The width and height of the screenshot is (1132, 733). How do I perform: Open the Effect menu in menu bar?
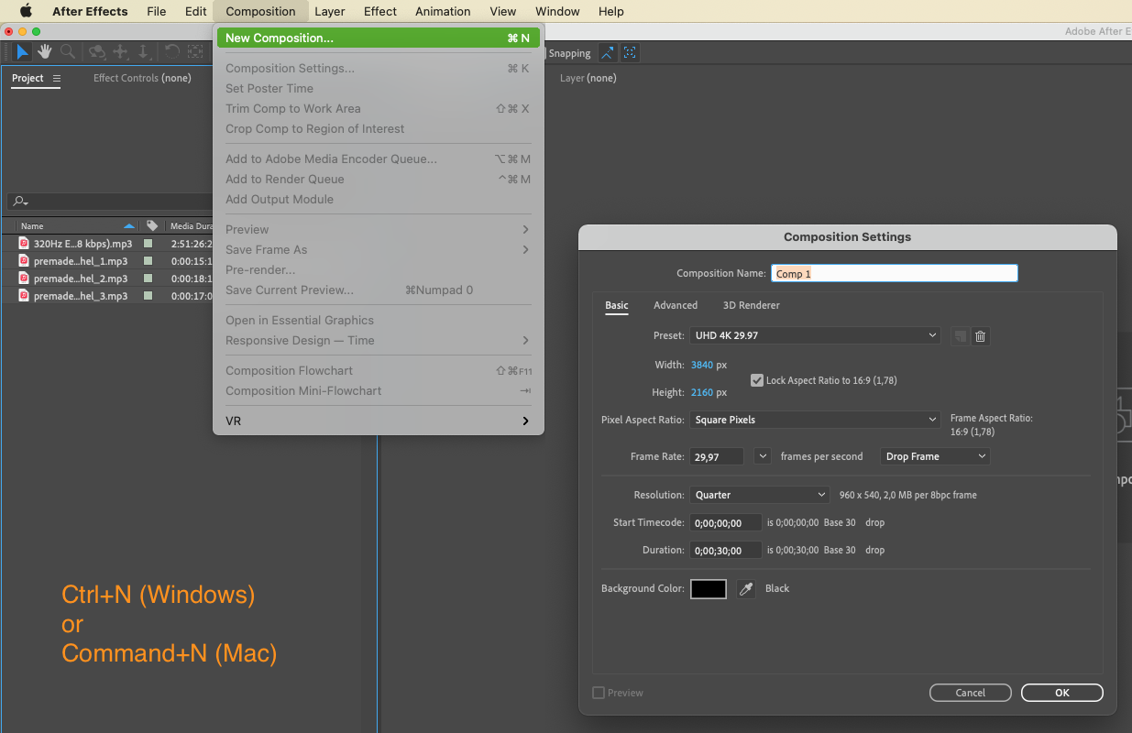[x=380, y=11]
